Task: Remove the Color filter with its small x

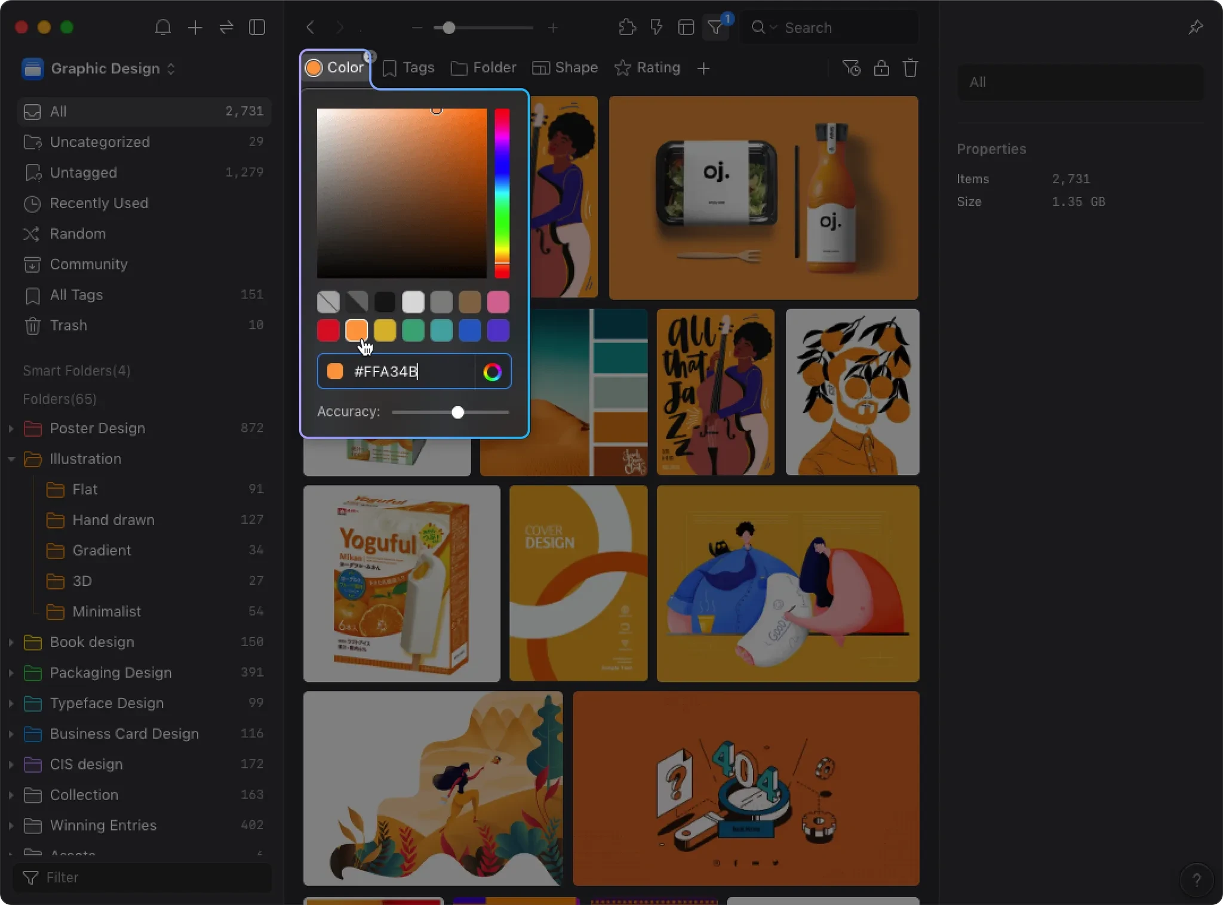Action: click(x=370, y=57)
